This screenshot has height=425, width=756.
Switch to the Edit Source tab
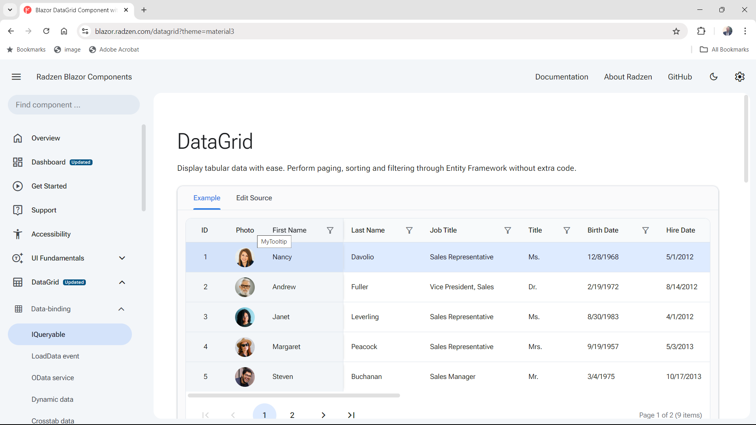(254, 198)
